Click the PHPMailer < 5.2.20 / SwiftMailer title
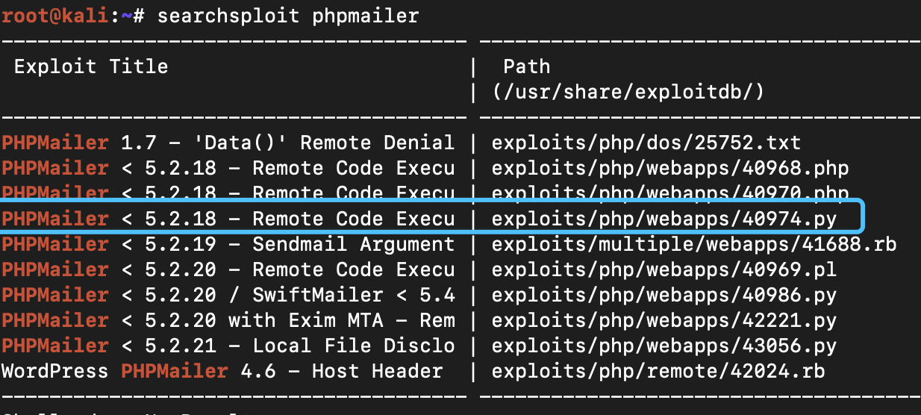Viewport: 921px width, 415px height. point(228,295)
